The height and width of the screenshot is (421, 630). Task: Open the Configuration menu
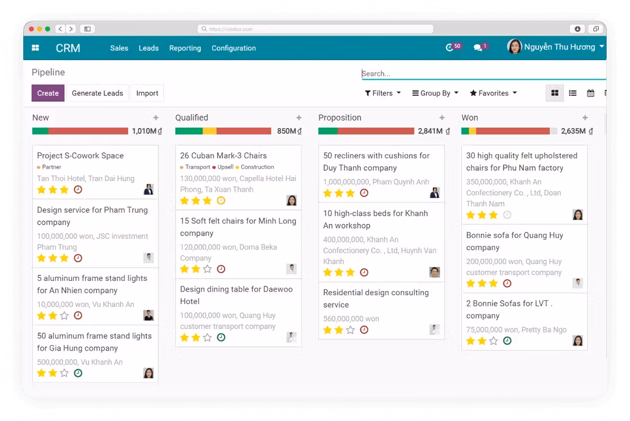pos(233,48)
